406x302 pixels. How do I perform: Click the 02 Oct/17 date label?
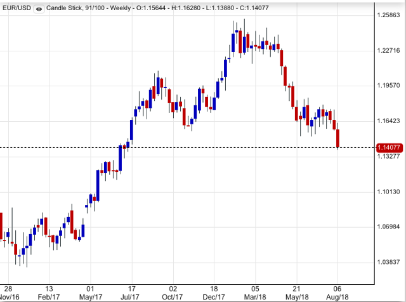coord(173,293)
